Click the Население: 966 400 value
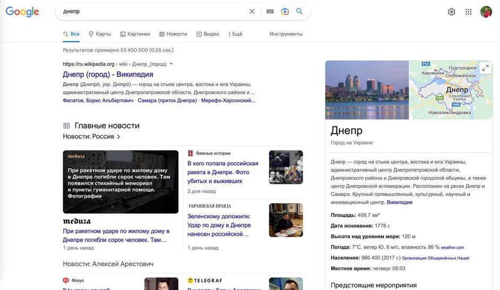The width and height of the screenshot is (500, 290). tap(381, 258)
